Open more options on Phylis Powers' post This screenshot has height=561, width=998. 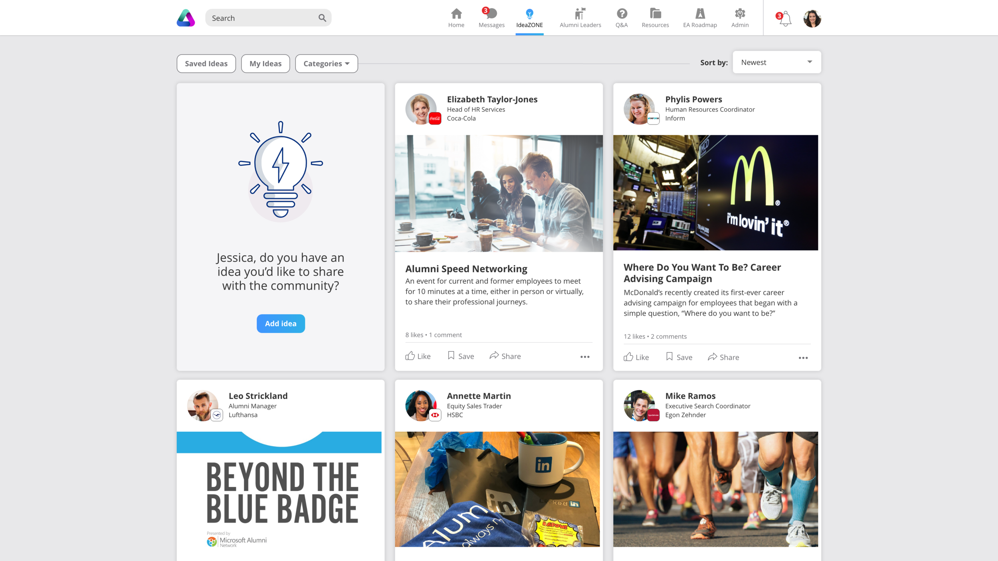pyautogui.click(x=803, y=358)
